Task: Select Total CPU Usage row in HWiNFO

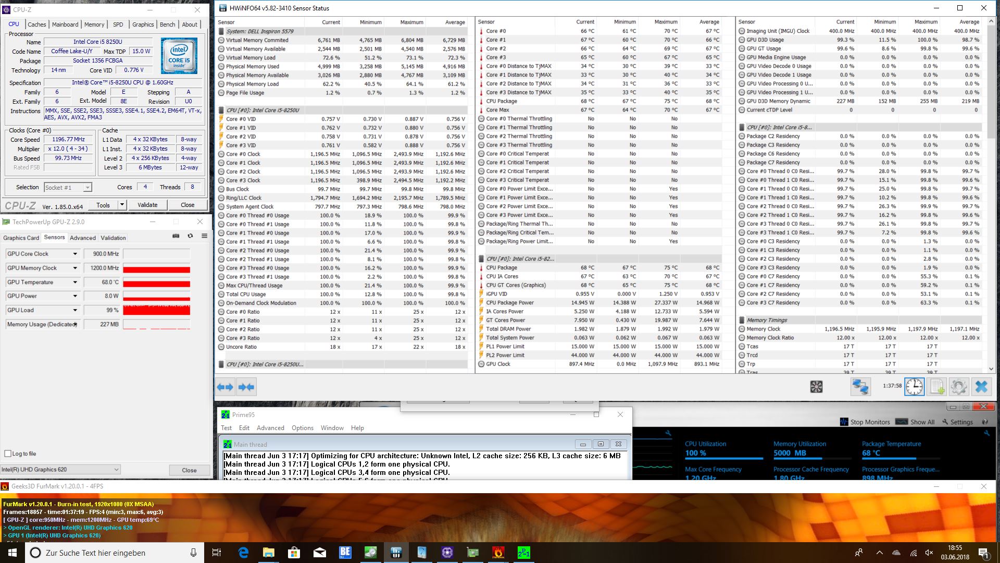Action: tap(342, 295)
